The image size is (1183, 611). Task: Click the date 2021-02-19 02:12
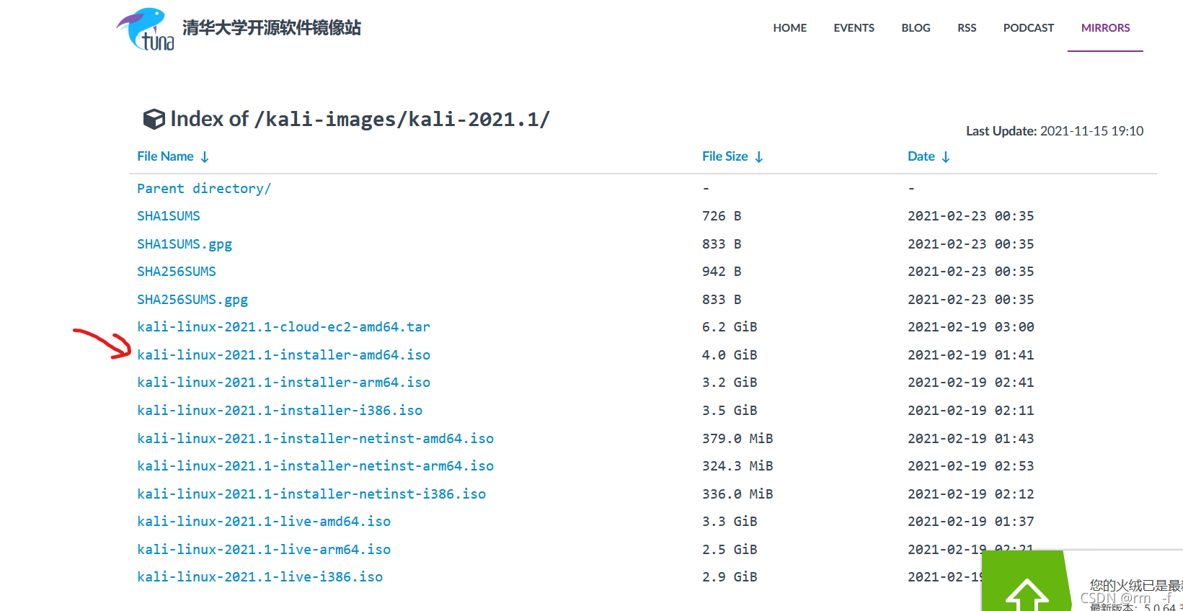click(971, 494)
